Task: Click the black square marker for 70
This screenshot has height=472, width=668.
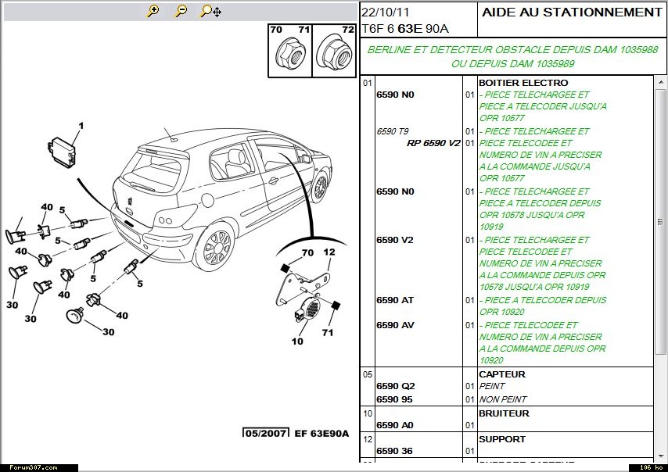Action: pyautogui.click(x=286, y=267)
